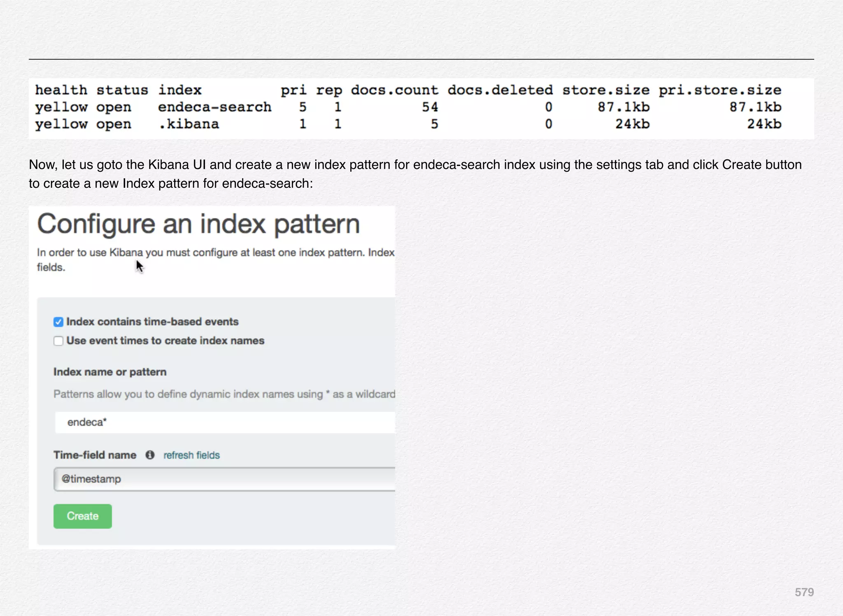
Task: Click the .kibana index name in table
Action: (189, 124)
